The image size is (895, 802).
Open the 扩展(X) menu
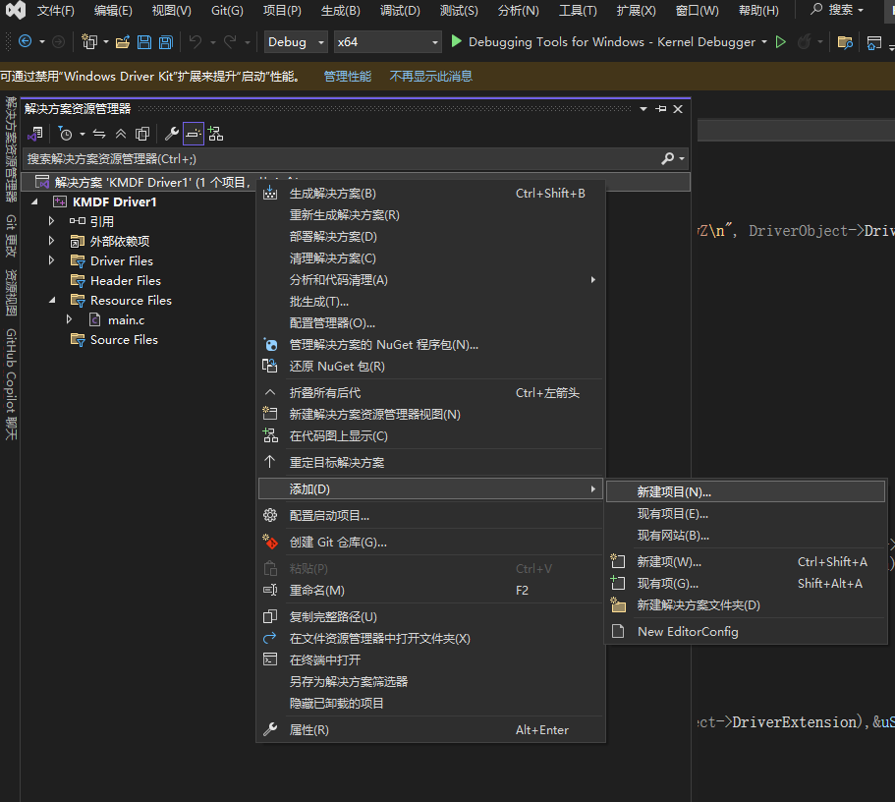637,10
